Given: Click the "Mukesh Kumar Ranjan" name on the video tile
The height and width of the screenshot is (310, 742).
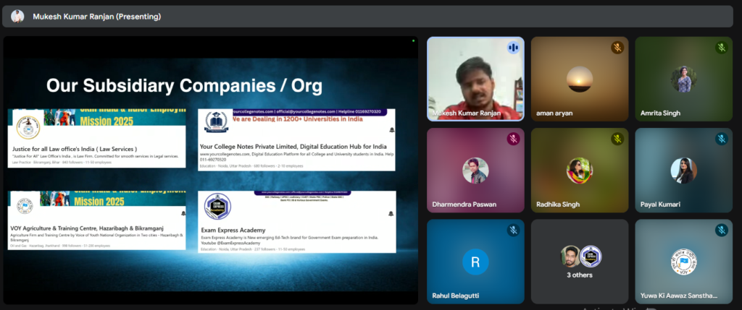Looking at the screenshot, I should (466, 113).
